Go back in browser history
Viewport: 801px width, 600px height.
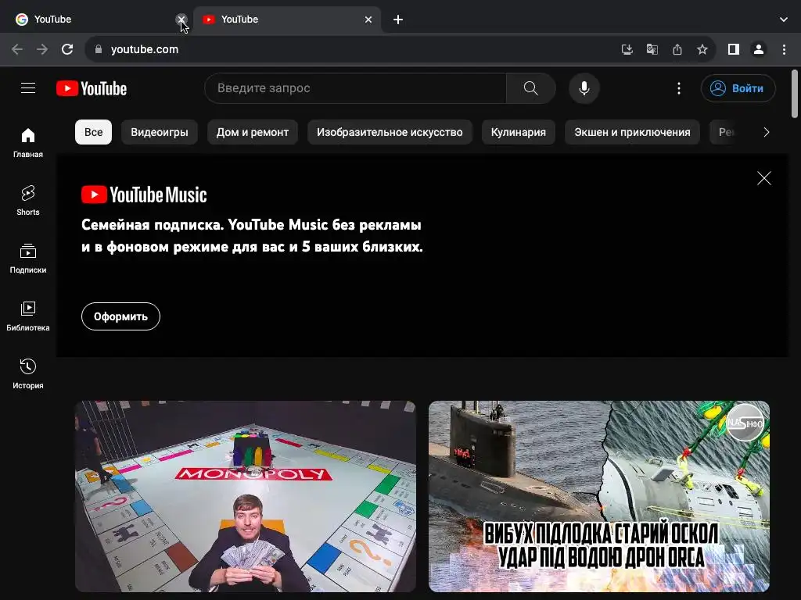(17, 49)
